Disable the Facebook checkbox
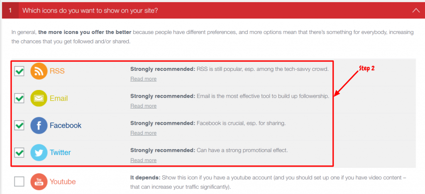Image resolution: width=425 pixels, height=194 pixels. point(19,125)
